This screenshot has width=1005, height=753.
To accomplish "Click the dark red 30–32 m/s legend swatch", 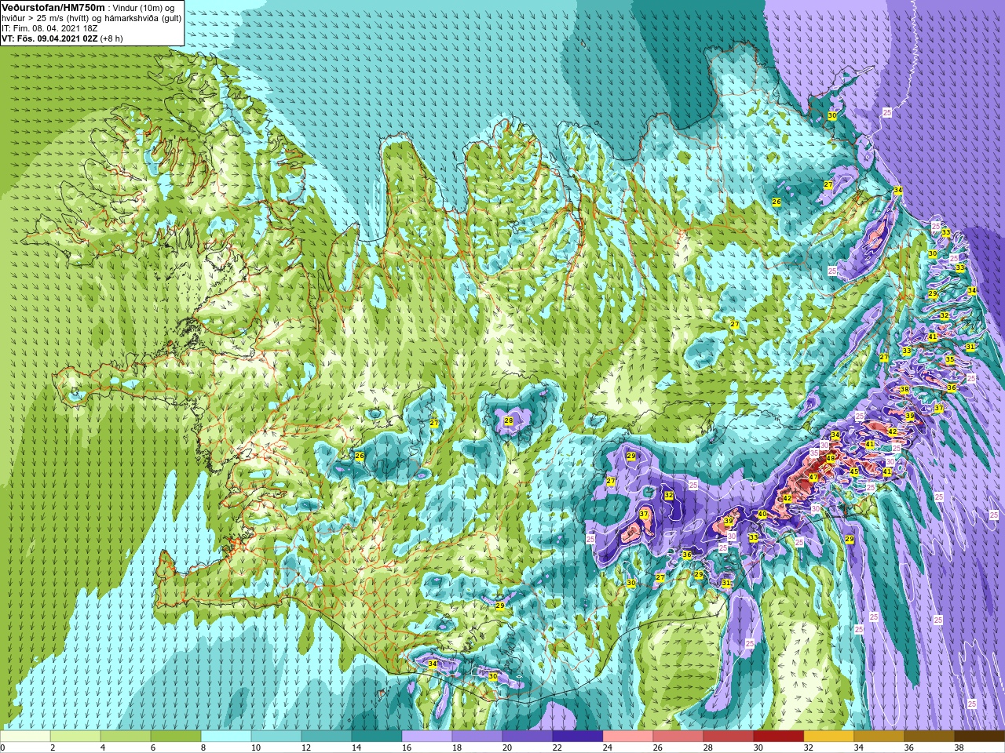I will (779, 737).
